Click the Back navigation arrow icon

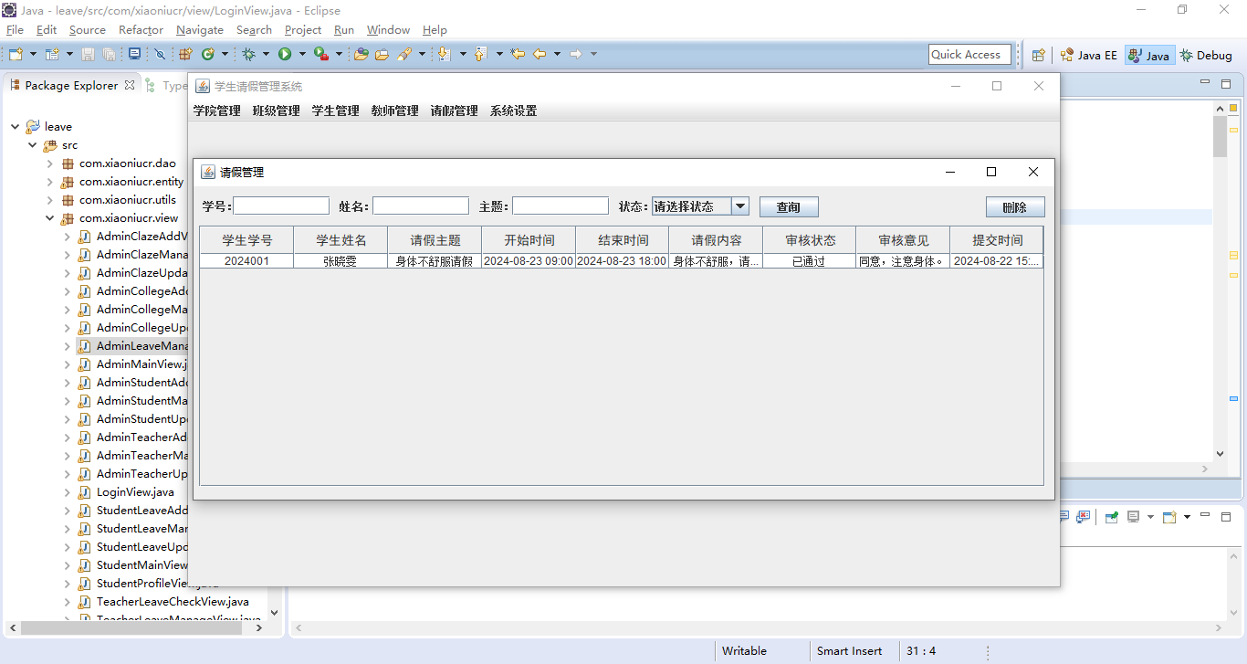pos(540,55)
